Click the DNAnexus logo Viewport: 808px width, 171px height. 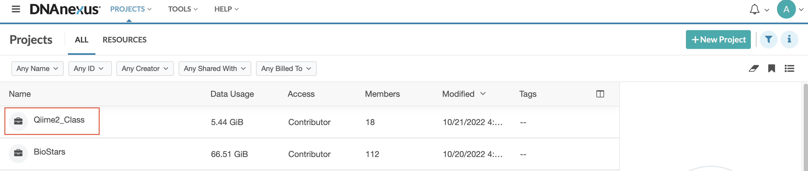[x=65, y=9]
